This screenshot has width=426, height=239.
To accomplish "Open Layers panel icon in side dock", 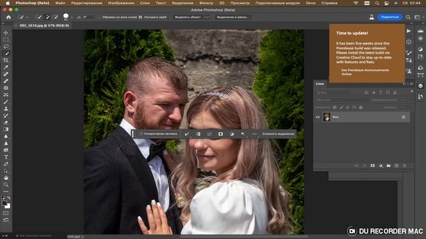I will point(420,86).
